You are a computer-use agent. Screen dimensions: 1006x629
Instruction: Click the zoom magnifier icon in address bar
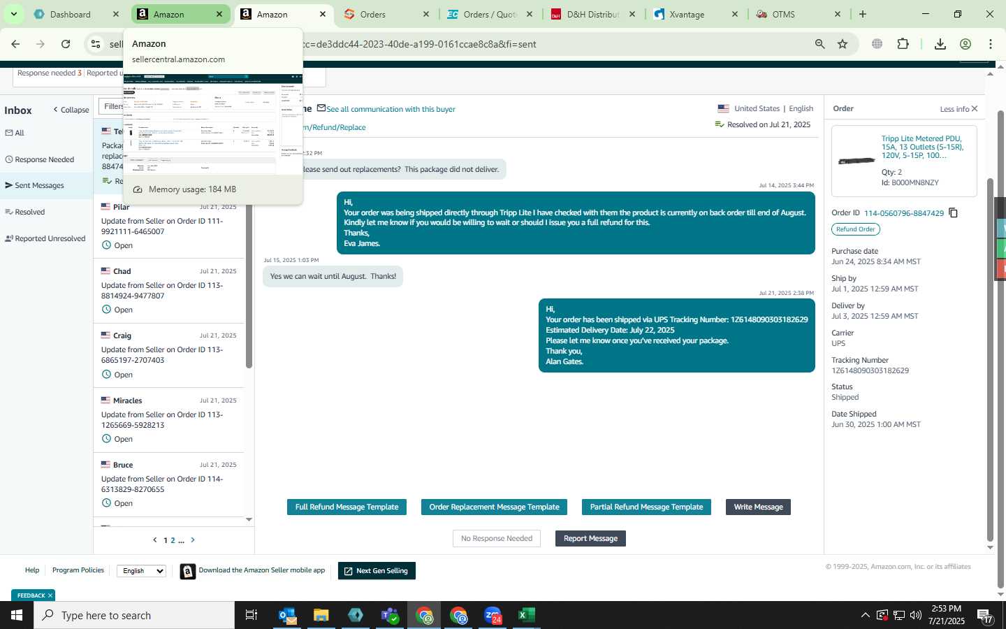click(x=820, y=44)
